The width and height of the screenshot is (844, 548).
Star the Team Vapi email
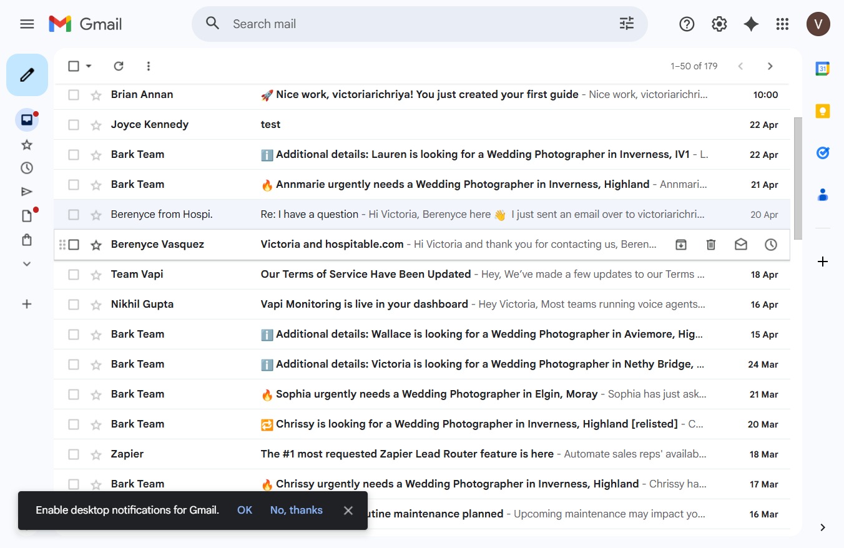[x=96, y=275]
